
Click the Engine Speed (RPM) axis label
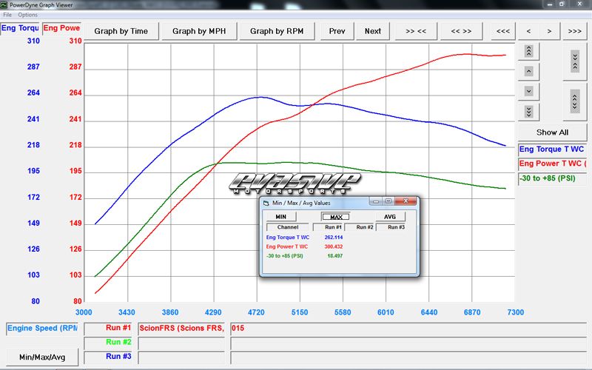pos(42,329)
